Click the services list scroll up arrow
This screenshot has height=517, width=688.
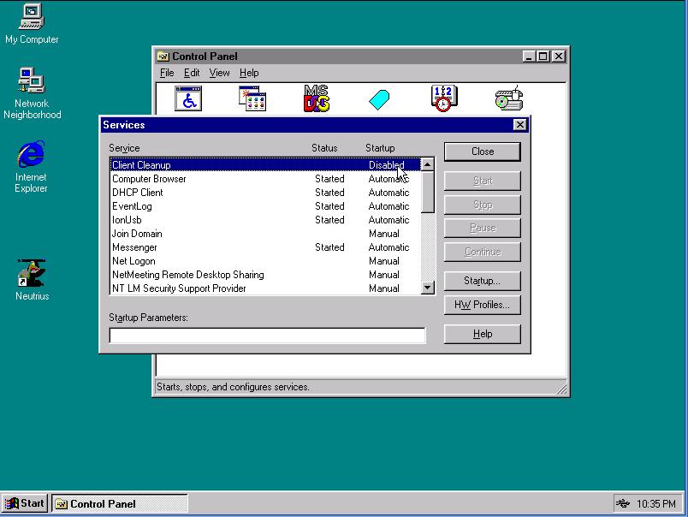[427, 164]
